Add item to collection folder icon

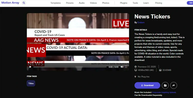pos(165,85)
